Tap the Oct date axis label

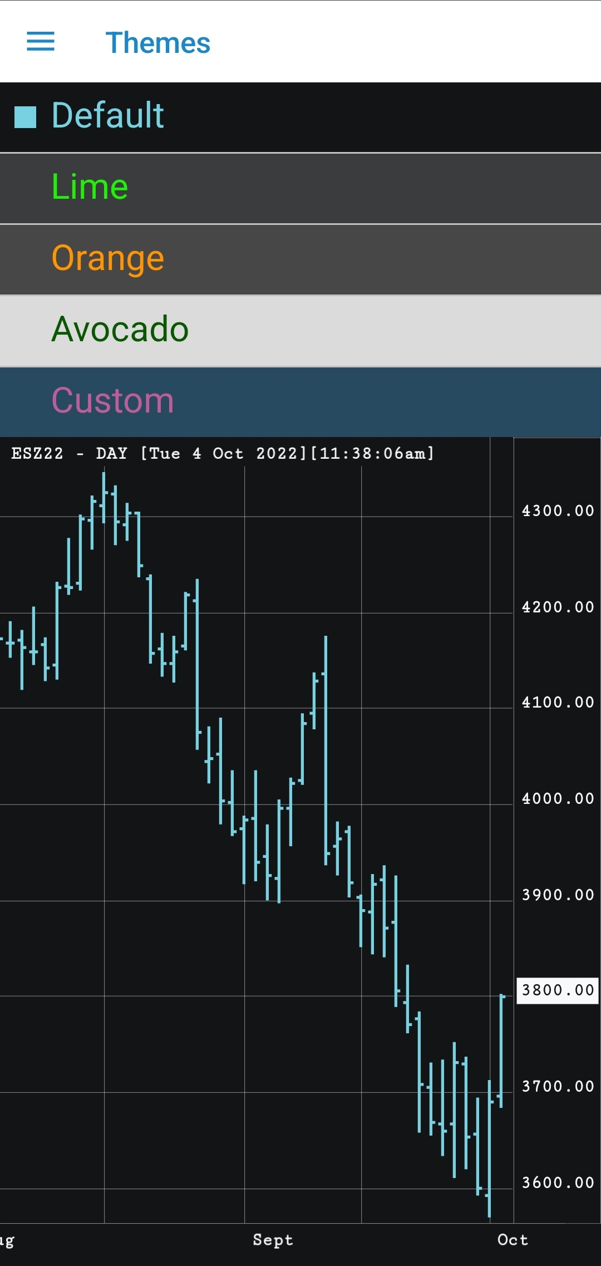coord(513,1240)
